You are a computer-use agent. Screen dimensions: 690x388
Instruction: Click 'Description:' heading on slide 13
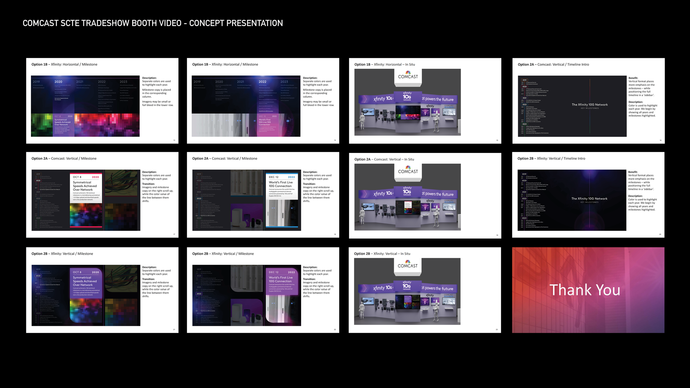click(x=149, y=78)
